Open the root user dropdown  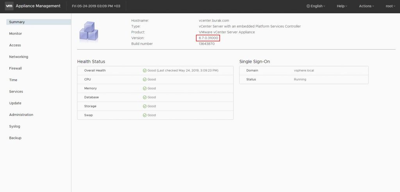pos(391,6)
